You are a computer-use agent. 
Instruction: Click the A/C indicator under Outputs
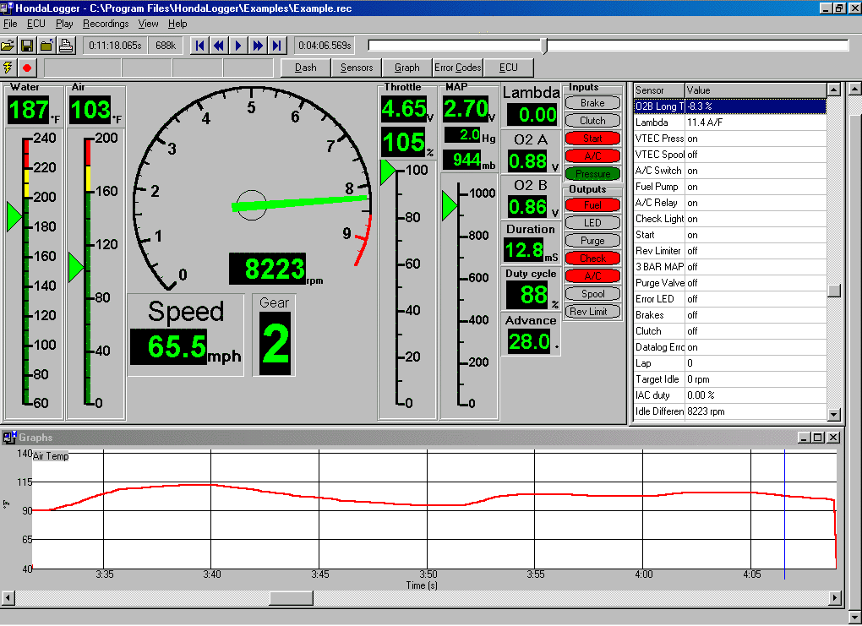click(592, 276)
